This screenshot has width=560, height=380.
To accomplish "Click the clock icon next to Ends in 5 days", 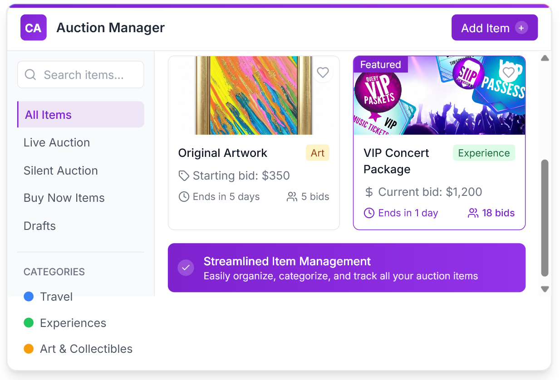I will tap(184, 197).
